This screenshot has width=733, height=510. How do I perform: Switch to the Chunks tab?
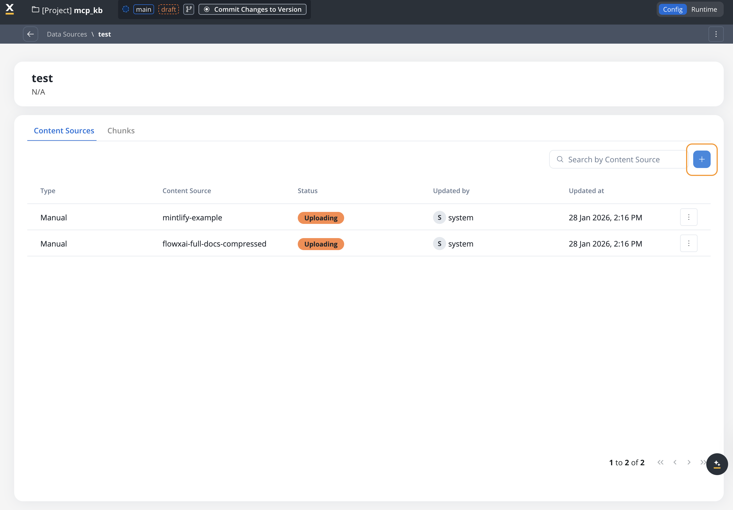pyautogui.click(x=121, y=131)
